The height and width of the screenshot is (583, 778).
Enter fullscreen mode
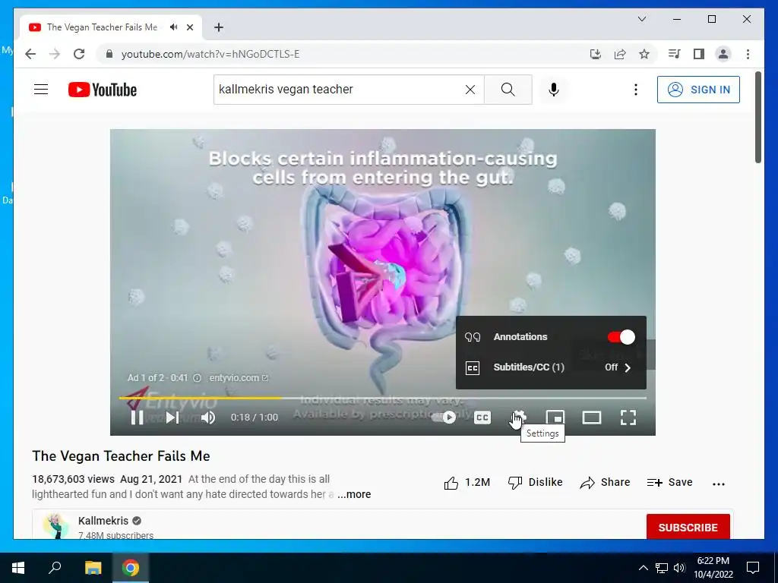point(628,418)
